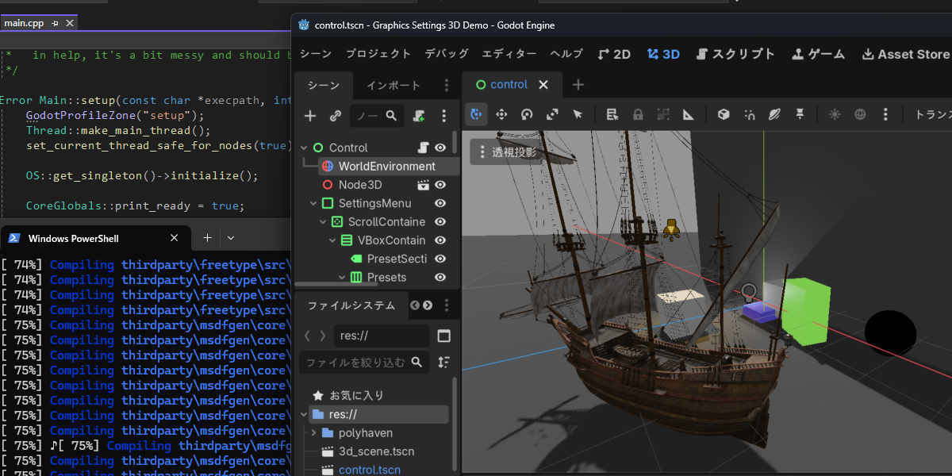This screenshot has height=476, width=952.
Task: Collapse the Presets node
Action: 342,278
